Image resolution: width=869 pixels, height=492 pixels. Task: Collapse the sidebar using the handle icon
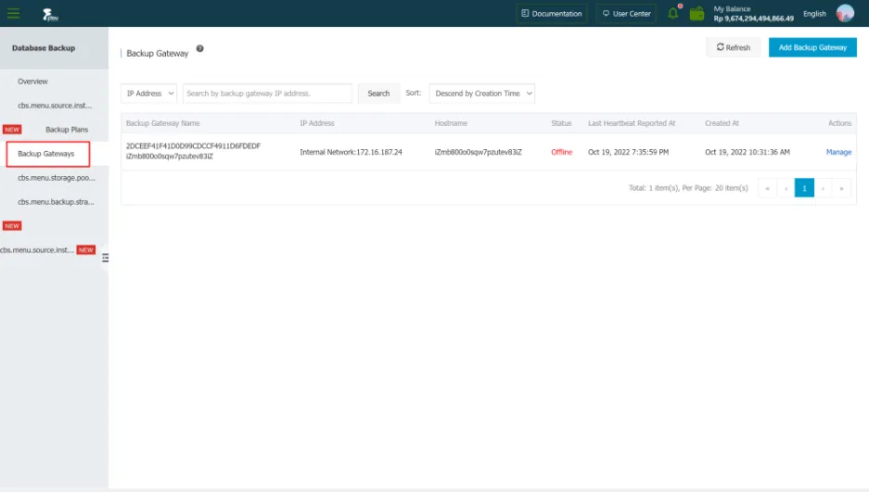click(x=105, y=258)
